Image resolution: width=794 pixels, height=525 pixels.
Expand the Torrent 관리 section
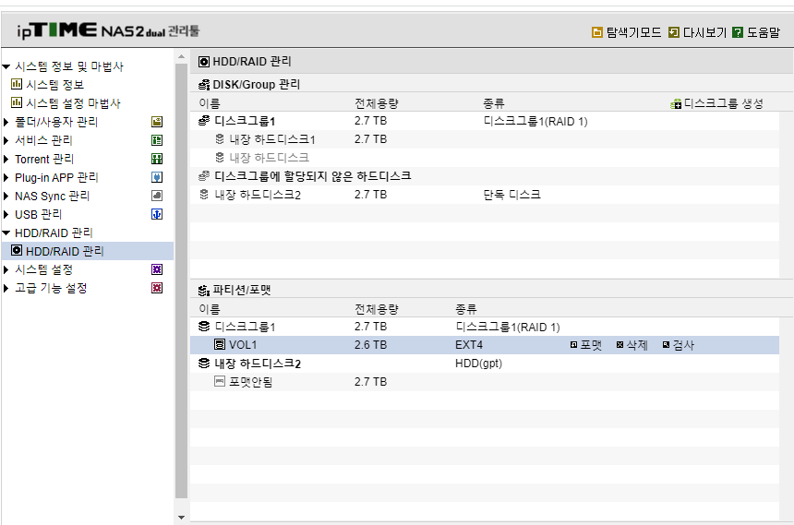pos(6,159)
